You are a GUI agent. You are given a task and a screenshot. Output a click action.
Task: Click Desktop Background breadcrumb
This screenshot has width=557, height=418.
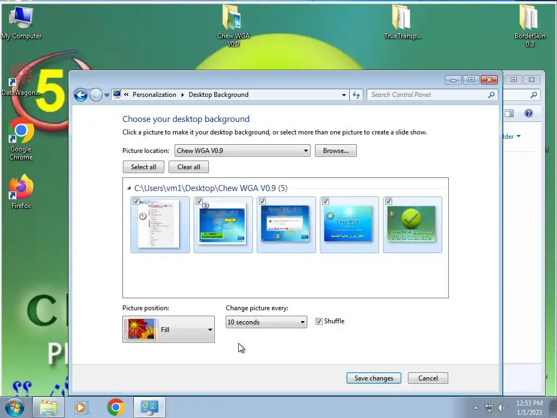coord(219,95)
